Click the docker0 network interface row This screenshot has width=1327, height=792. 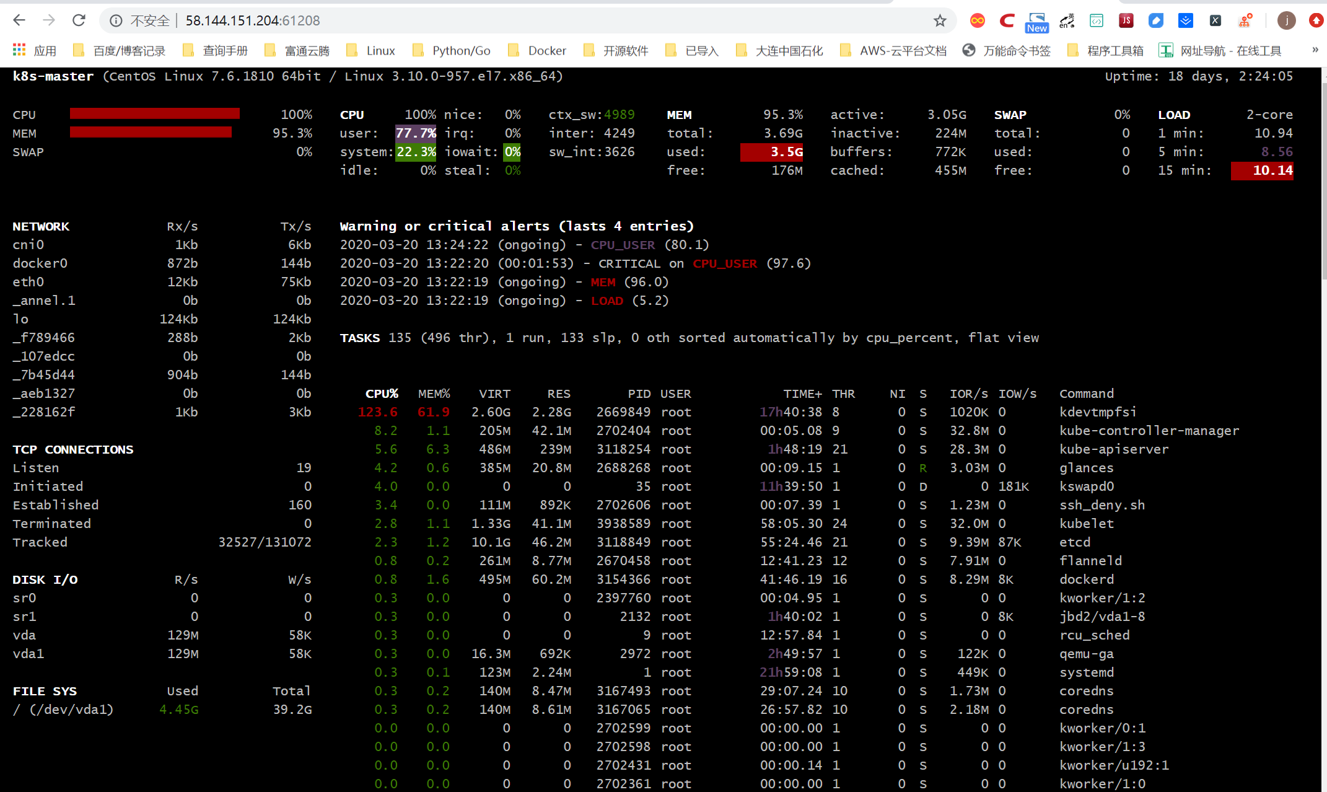click(162, 263)
